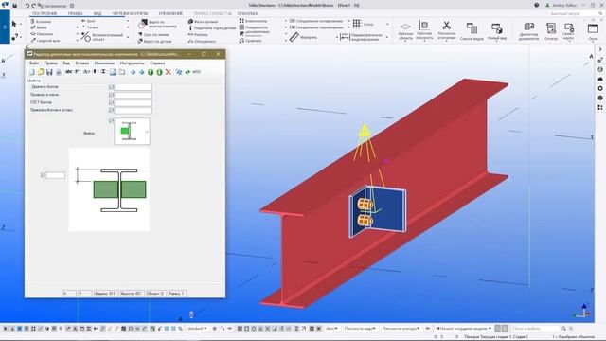Viewport: 606px width, 341px height.
Task: Open the Файл menu in dialog editor
Action: click(x=34, y=63)
